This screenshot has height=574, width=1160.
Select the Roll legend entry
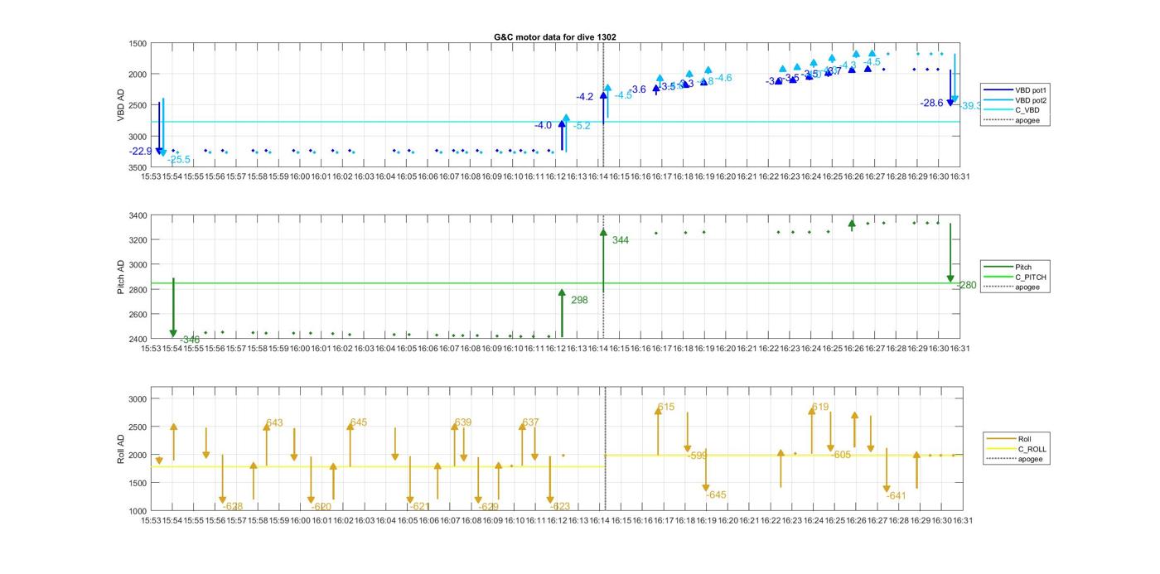point(1024,439)
